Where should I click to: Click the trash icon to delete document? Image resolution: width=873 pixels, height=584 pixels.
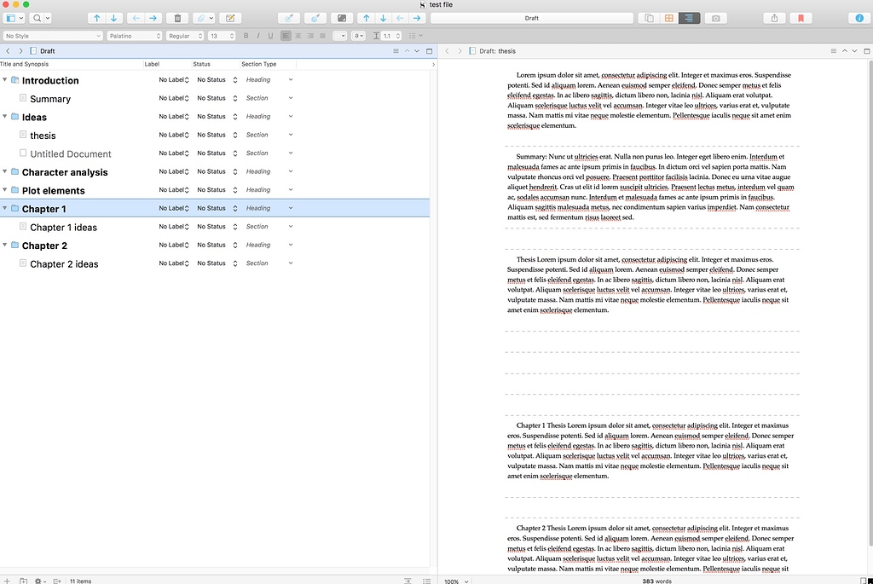pos(177,18)
